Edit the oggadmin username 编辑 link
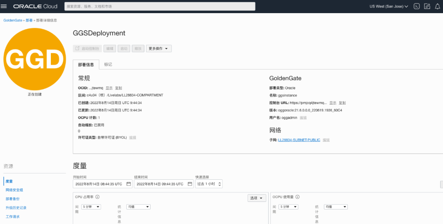The width and height of the screenshot is (443, 224). point(303,118)
